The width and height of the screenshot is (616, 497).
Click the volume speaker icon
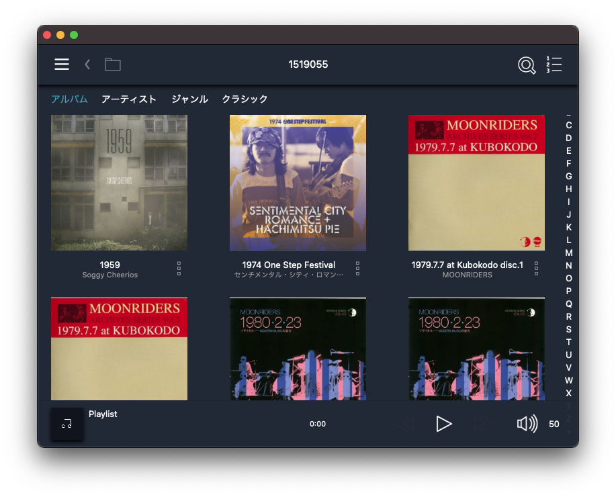[x=527, y=424]
